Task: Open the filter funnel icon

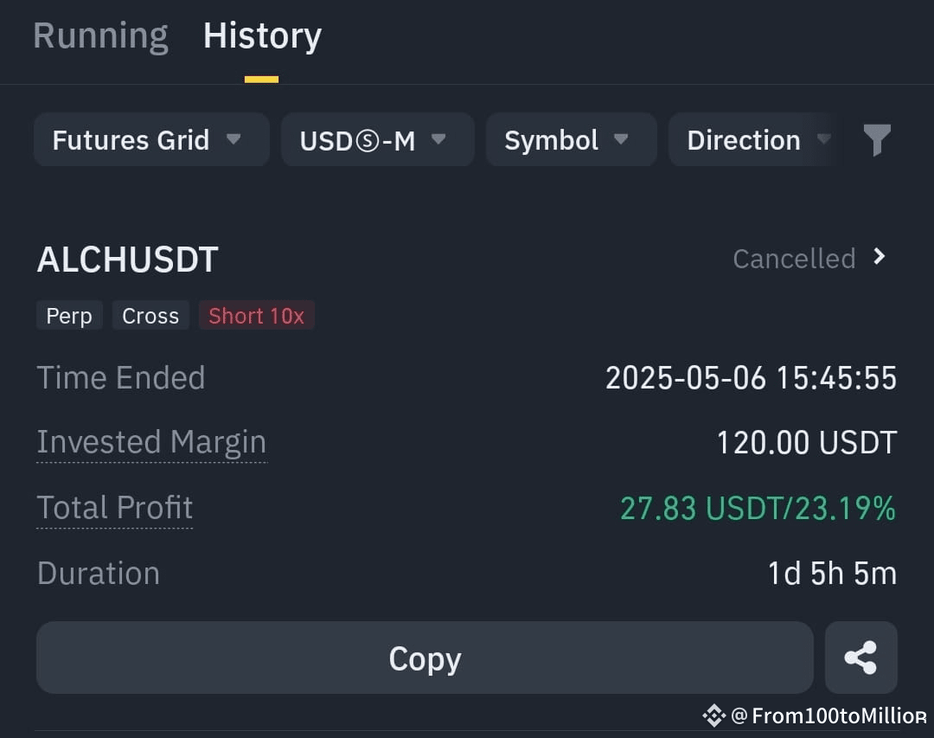Action: pos(877,140)
